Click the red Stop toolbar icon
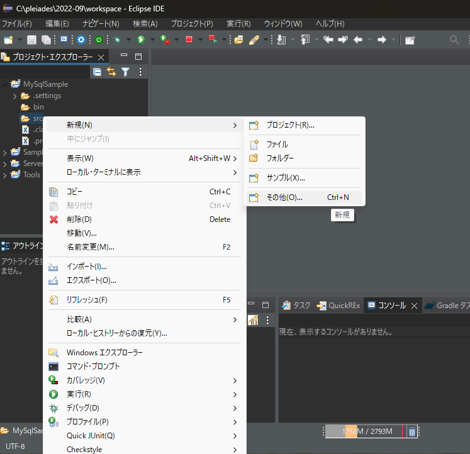470x454 pixels. coord(189,40)
